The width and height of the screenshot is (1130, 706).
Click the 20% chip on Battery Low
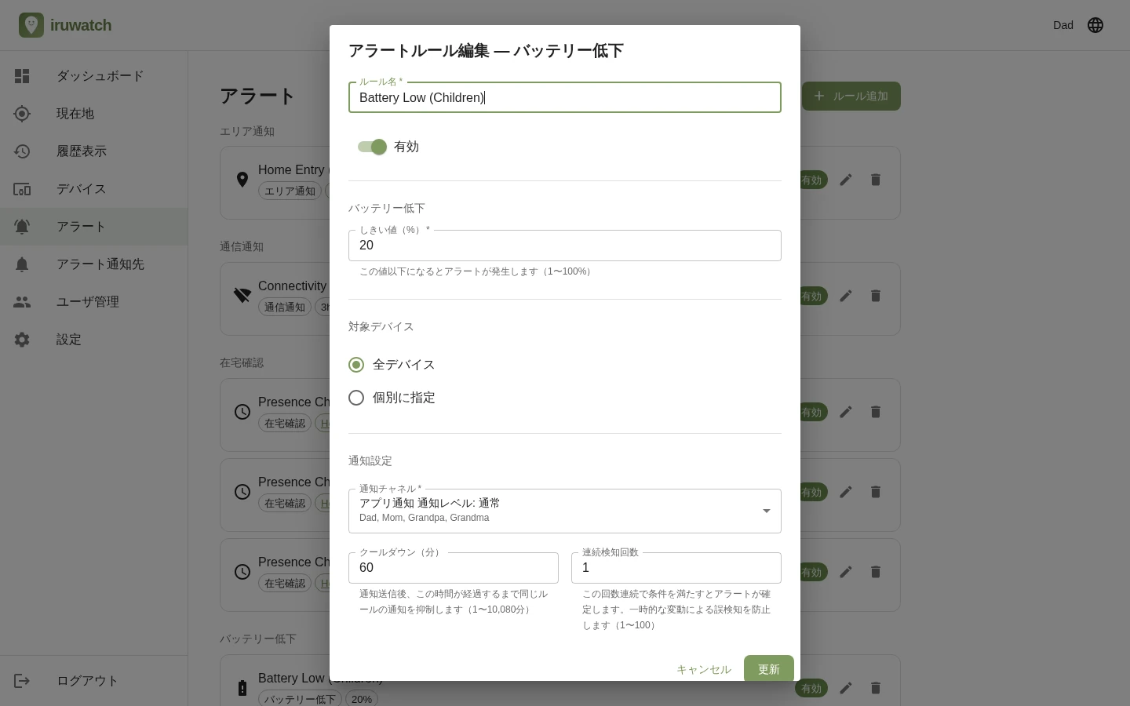point(362,698)
